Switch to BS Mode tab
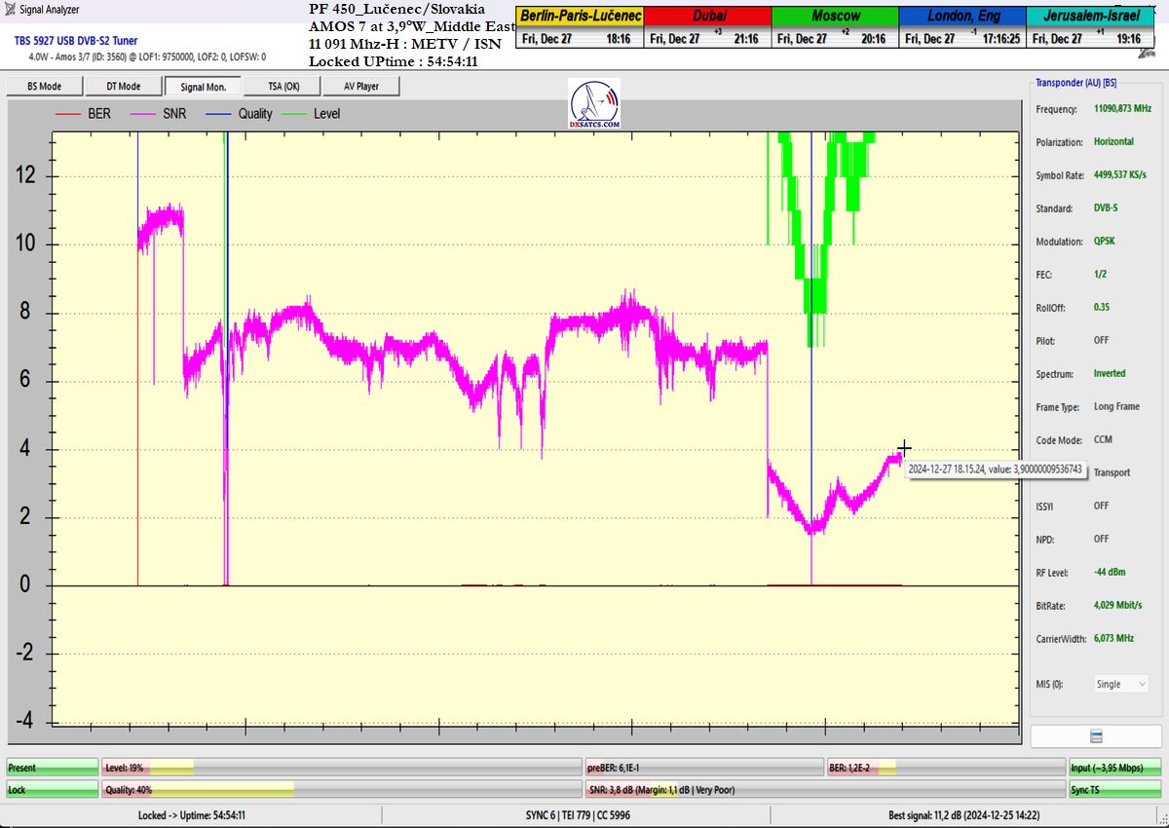1169x828 pixels. tap(42, 87)
